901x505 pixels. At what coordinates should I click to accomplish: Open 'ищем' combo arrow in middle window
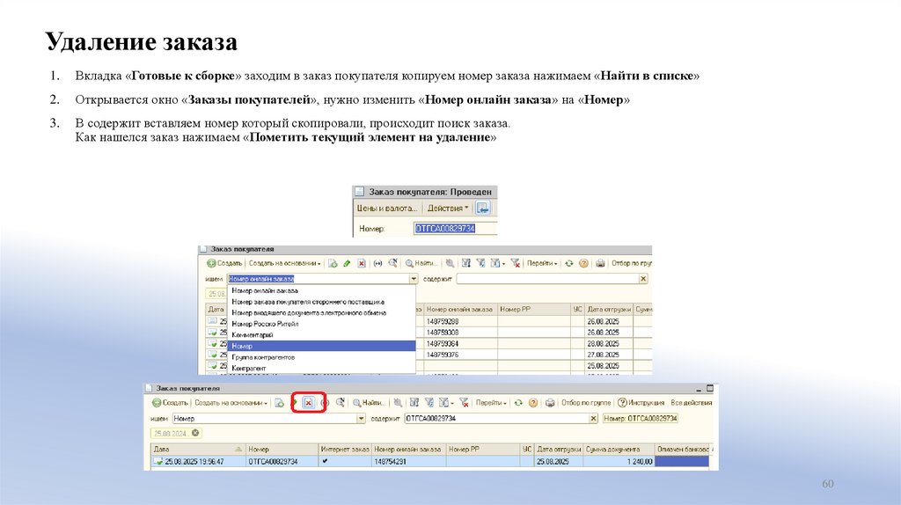coord(414,279)
